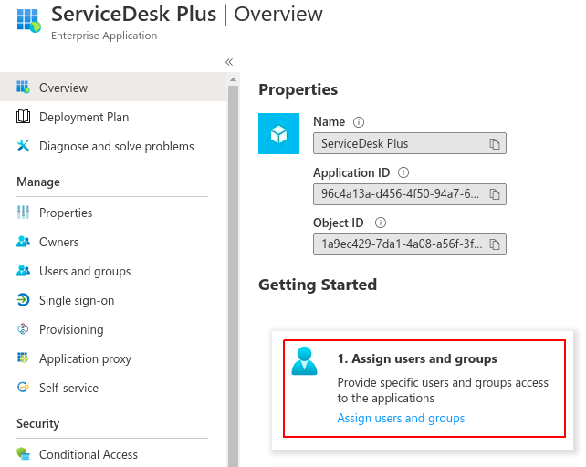Click the Provisioning sidebar icon

pos(24,329)
